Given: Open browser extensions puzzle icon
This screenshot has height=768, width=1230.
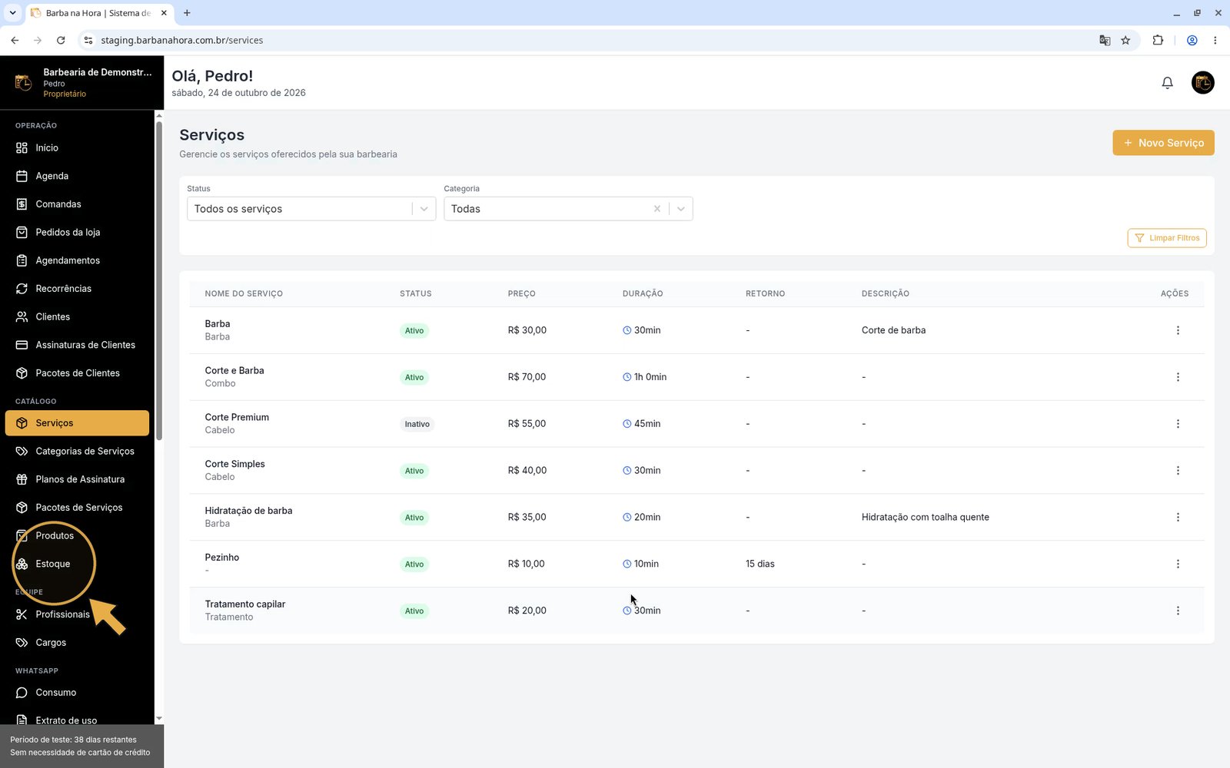Looking at the screenshot, I should tap(1158, 41).
